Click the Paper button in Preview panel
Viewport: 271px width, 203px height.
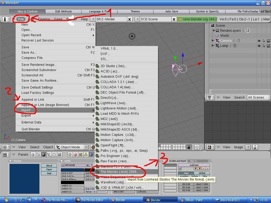[49, 169]
